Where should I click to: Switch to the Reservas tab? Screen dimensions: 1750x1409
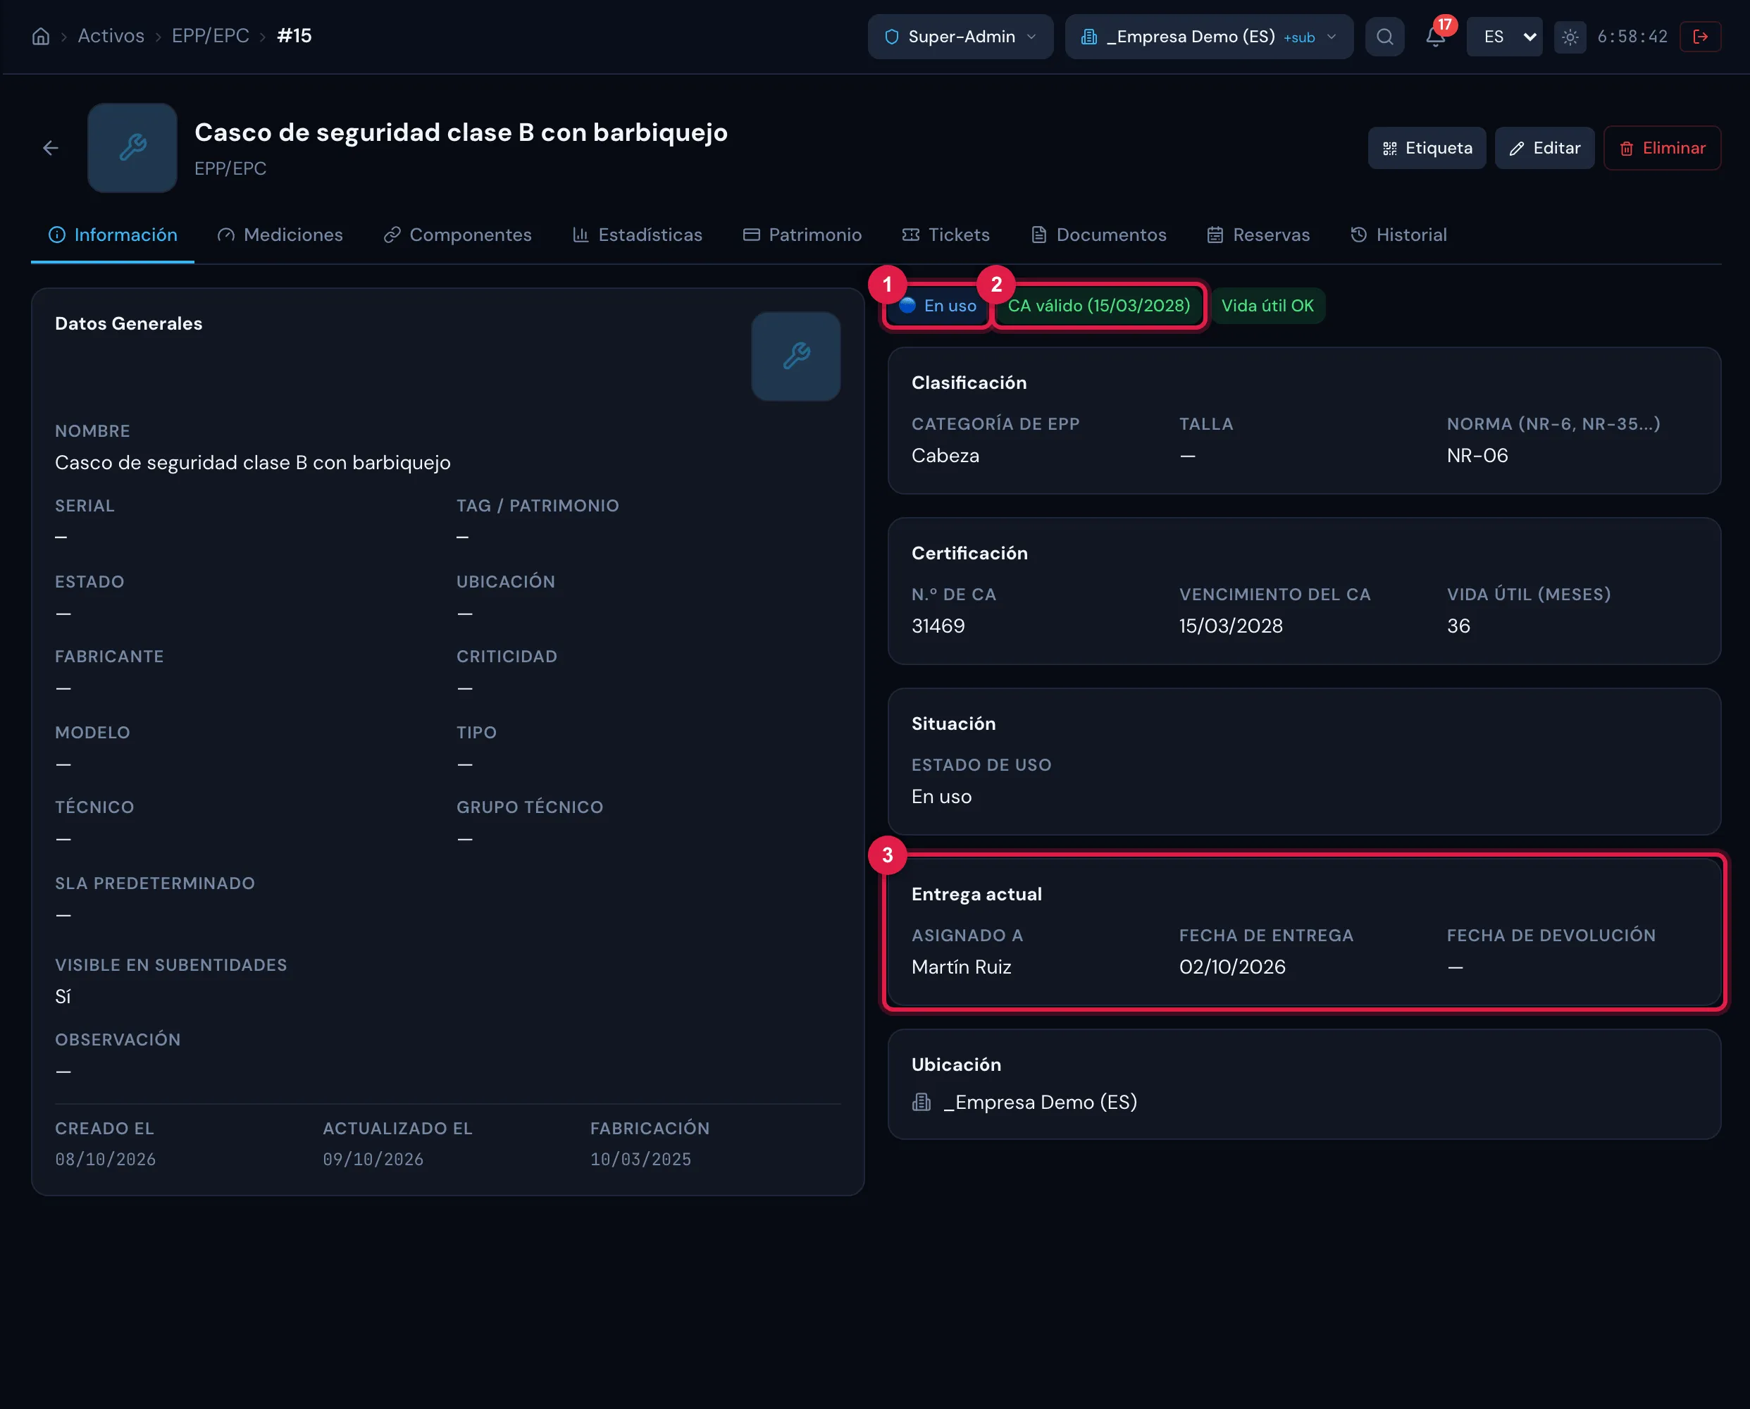coord(1258,235)
